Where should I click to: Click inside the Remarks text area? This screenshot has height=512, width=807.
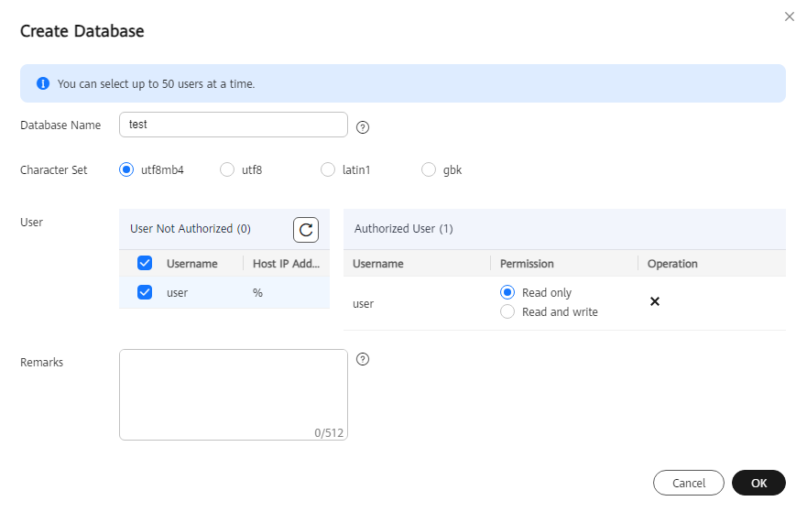point(234,395)
